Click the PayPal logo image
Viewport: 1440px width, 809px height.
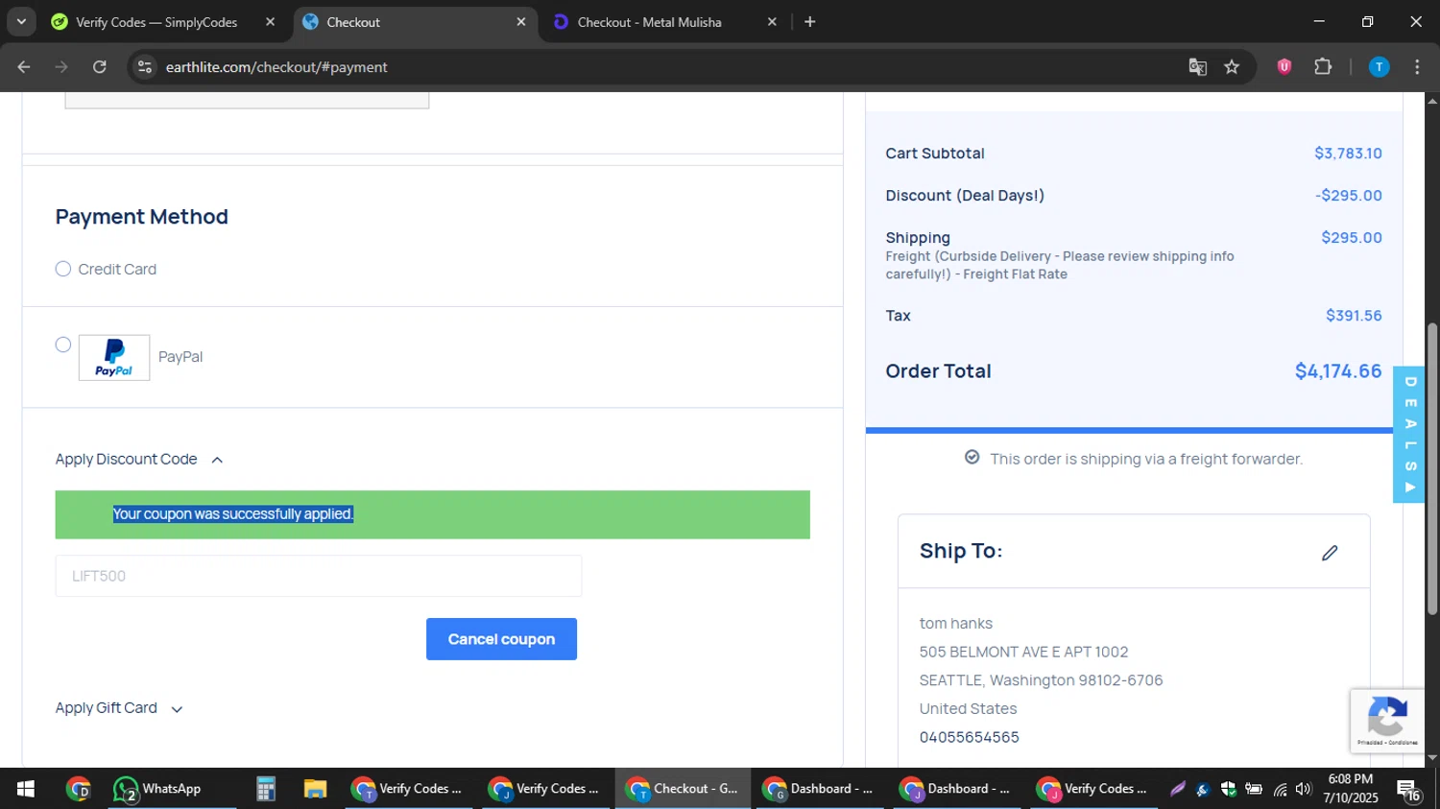click(114, 358)
